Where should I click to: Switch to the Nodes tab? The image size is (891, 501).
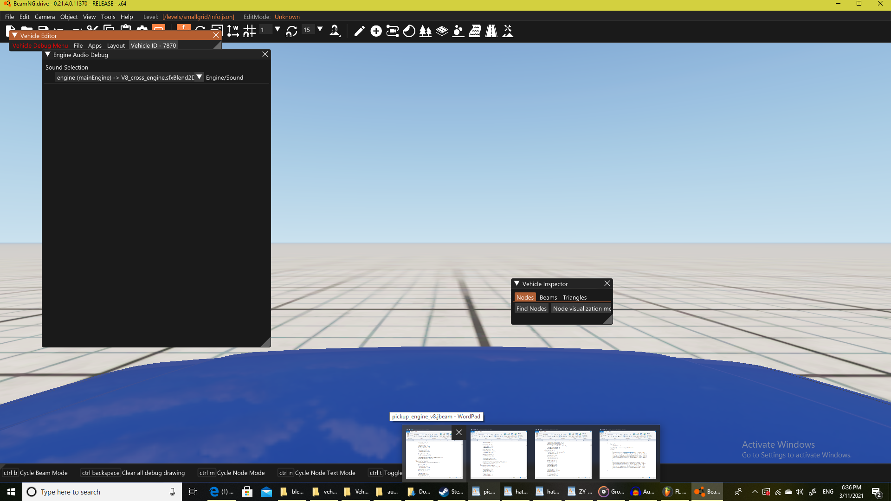(x=525, y=297)
